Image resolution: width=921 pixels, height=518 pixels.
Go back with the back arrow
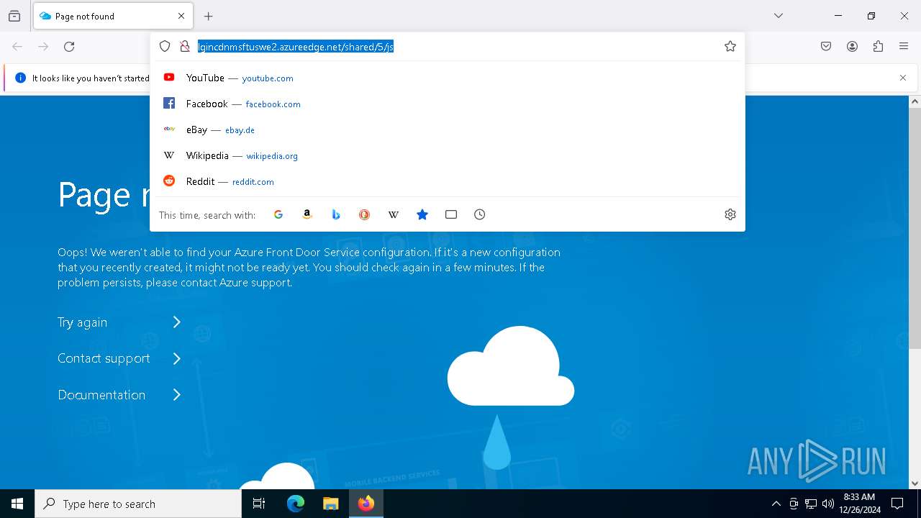pyautogui.click(x=17, y=47)
